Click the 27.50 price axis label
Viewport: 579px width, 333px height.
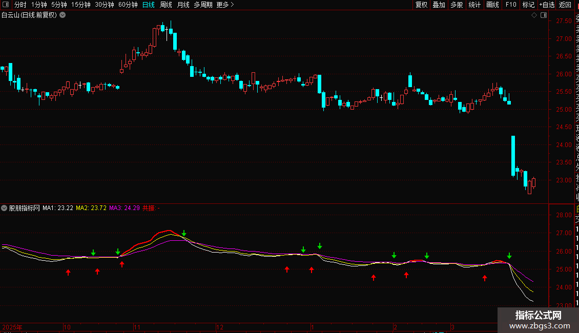[x=564, y=21]
